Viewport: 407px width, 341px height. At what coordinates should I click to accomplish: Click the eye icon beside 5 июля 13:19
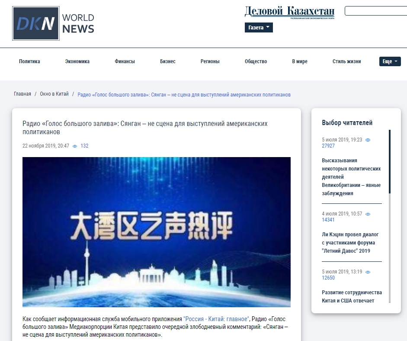click(368, 272)
